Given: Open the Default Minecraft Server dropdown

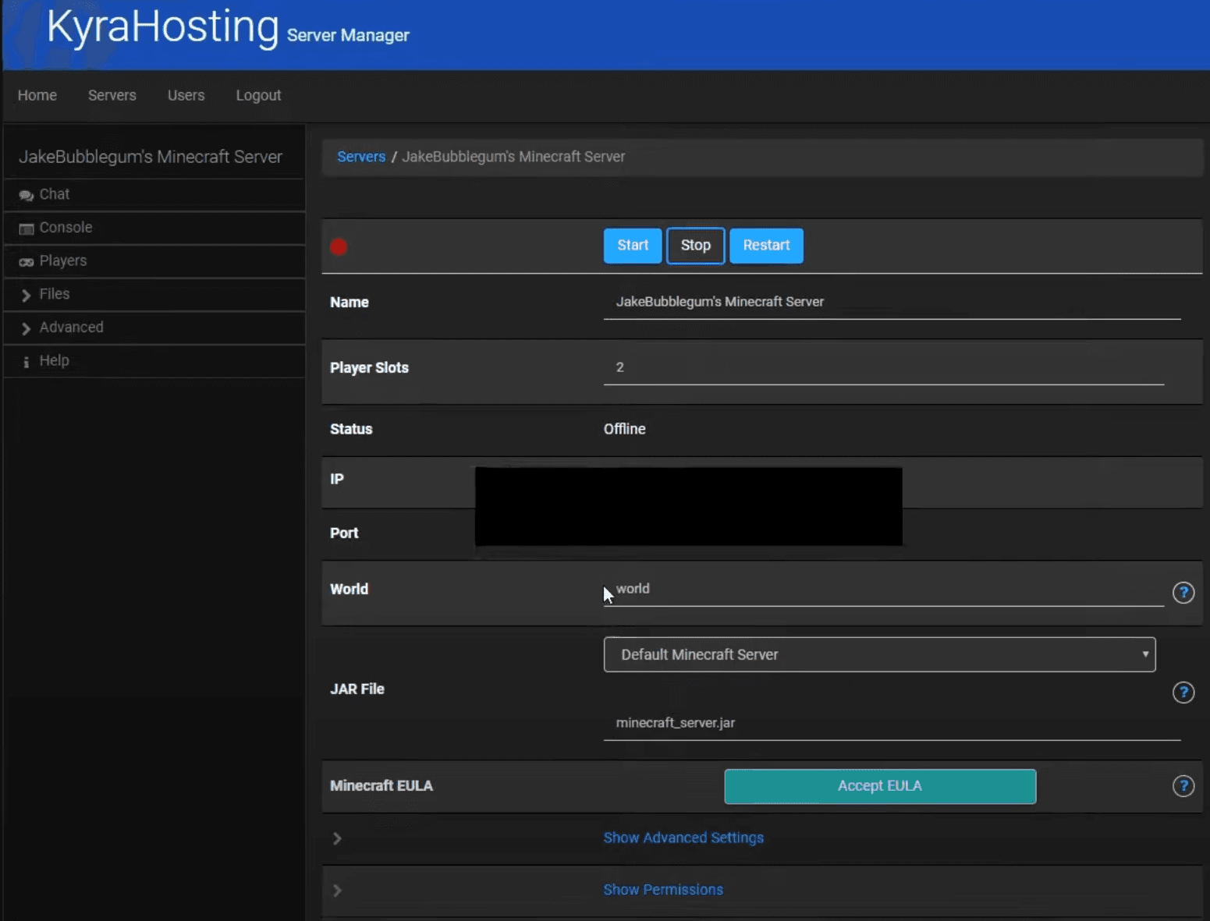Looking at the screenshot, I should (879, 654).
